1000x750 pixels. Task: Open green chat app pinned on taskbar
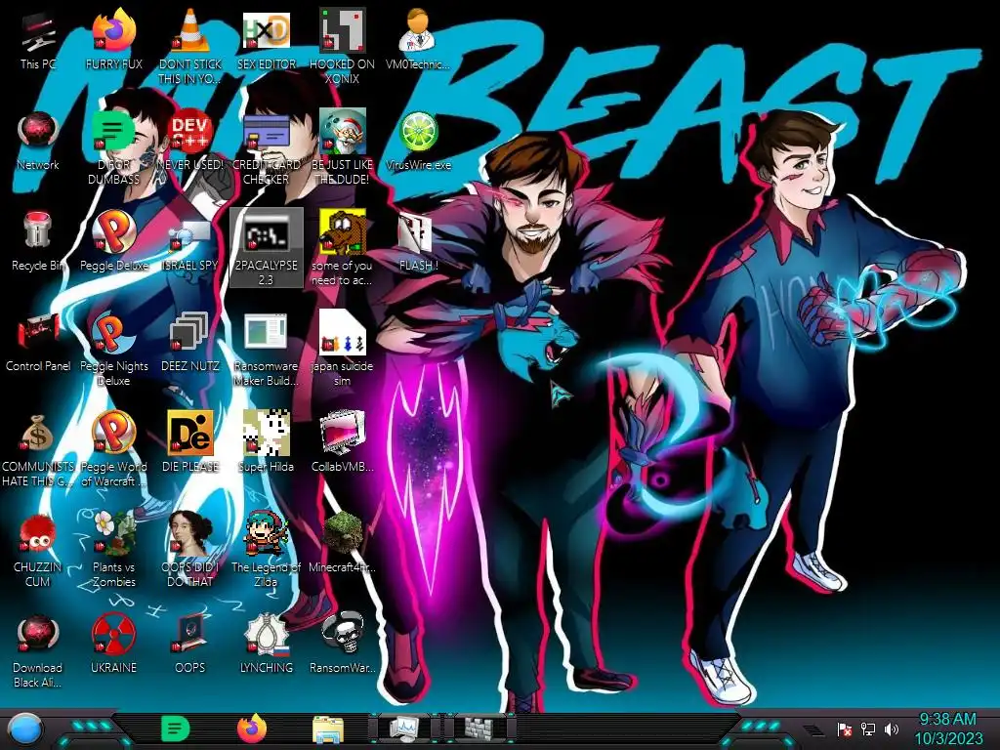coord(176,729)
